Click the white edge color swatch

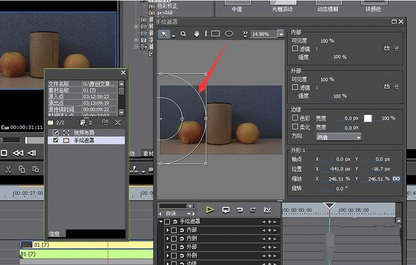tap(368, 118)
